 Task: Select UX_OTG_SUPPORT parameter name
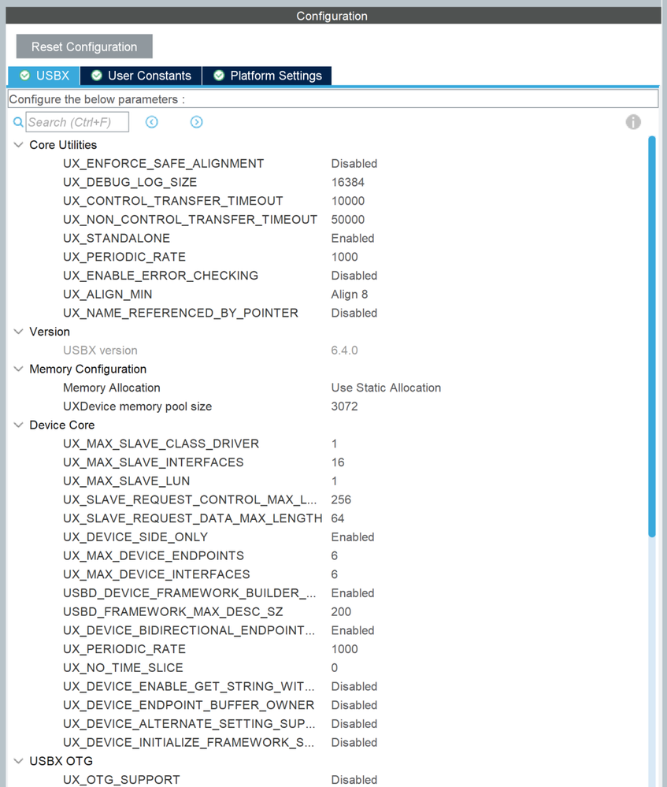[x=121, y=780]
